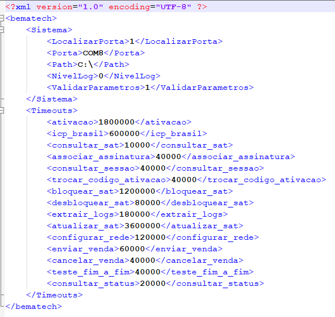
Task: Click the enviar_venda value 60000
Action: click(x=132, y=249)
